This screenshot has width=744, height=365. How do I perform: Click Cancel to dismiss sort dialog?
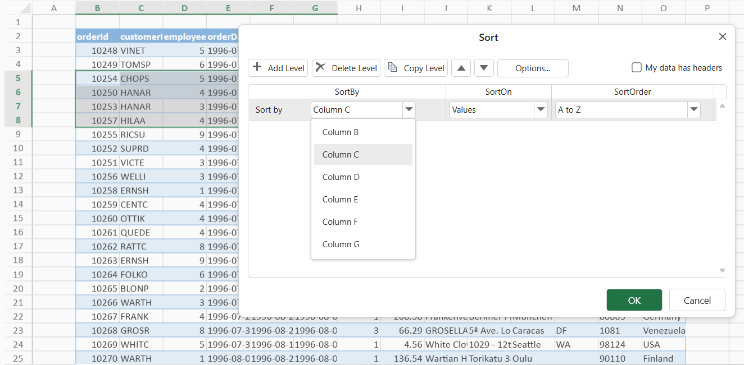697,301
